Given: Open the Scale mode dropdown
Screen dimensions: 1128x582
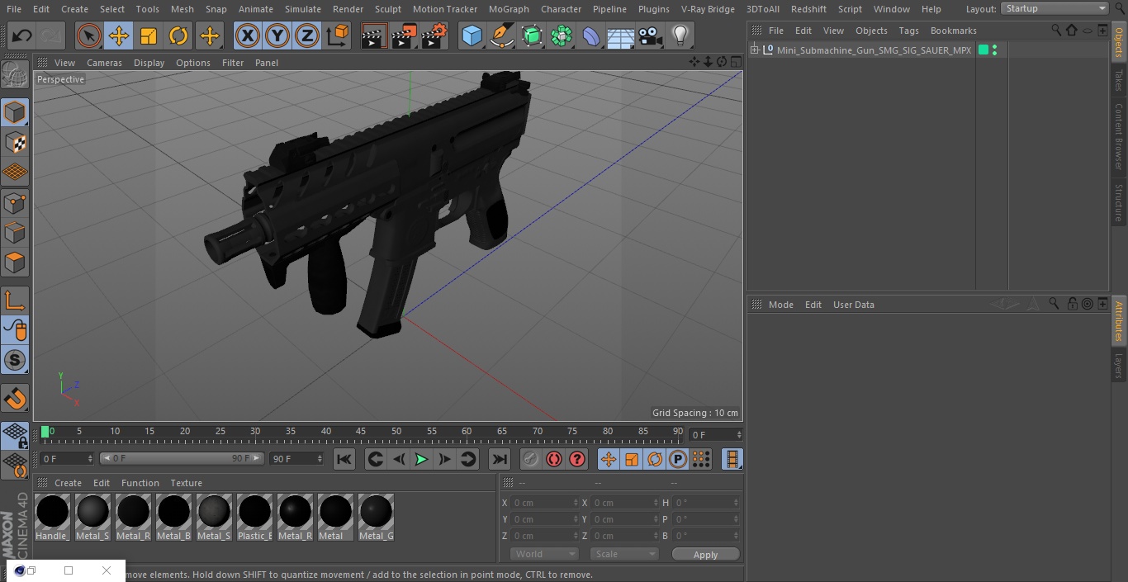Looking at the screenshot, I should [x=624, y=554].
